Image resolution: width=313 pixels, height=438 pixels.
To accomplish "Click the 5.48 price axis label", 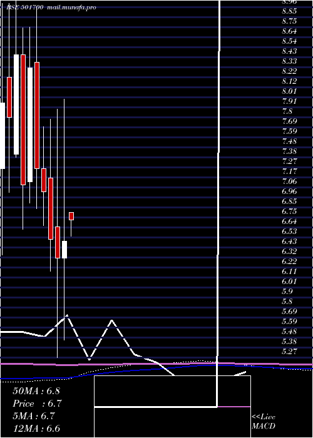I will [289, 331].
